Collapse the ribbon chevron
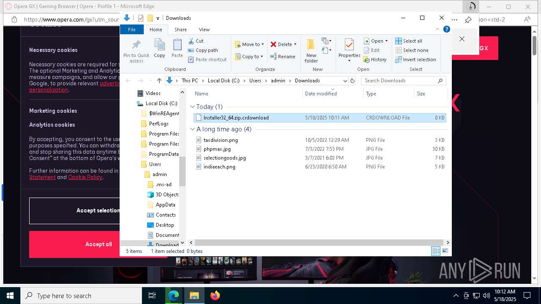The width and height of the screenshot is (541, 304). [x=437, y=29]
